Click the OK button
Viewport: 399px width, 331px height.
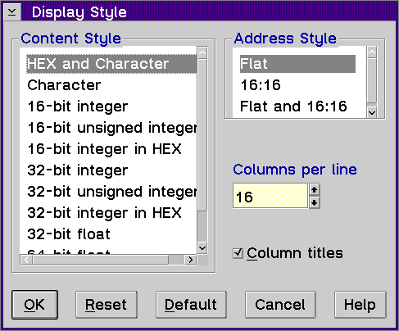click(x=34, y=305)
